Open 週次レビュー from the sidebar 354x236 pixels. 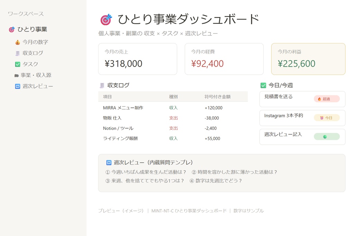(38, 86)
